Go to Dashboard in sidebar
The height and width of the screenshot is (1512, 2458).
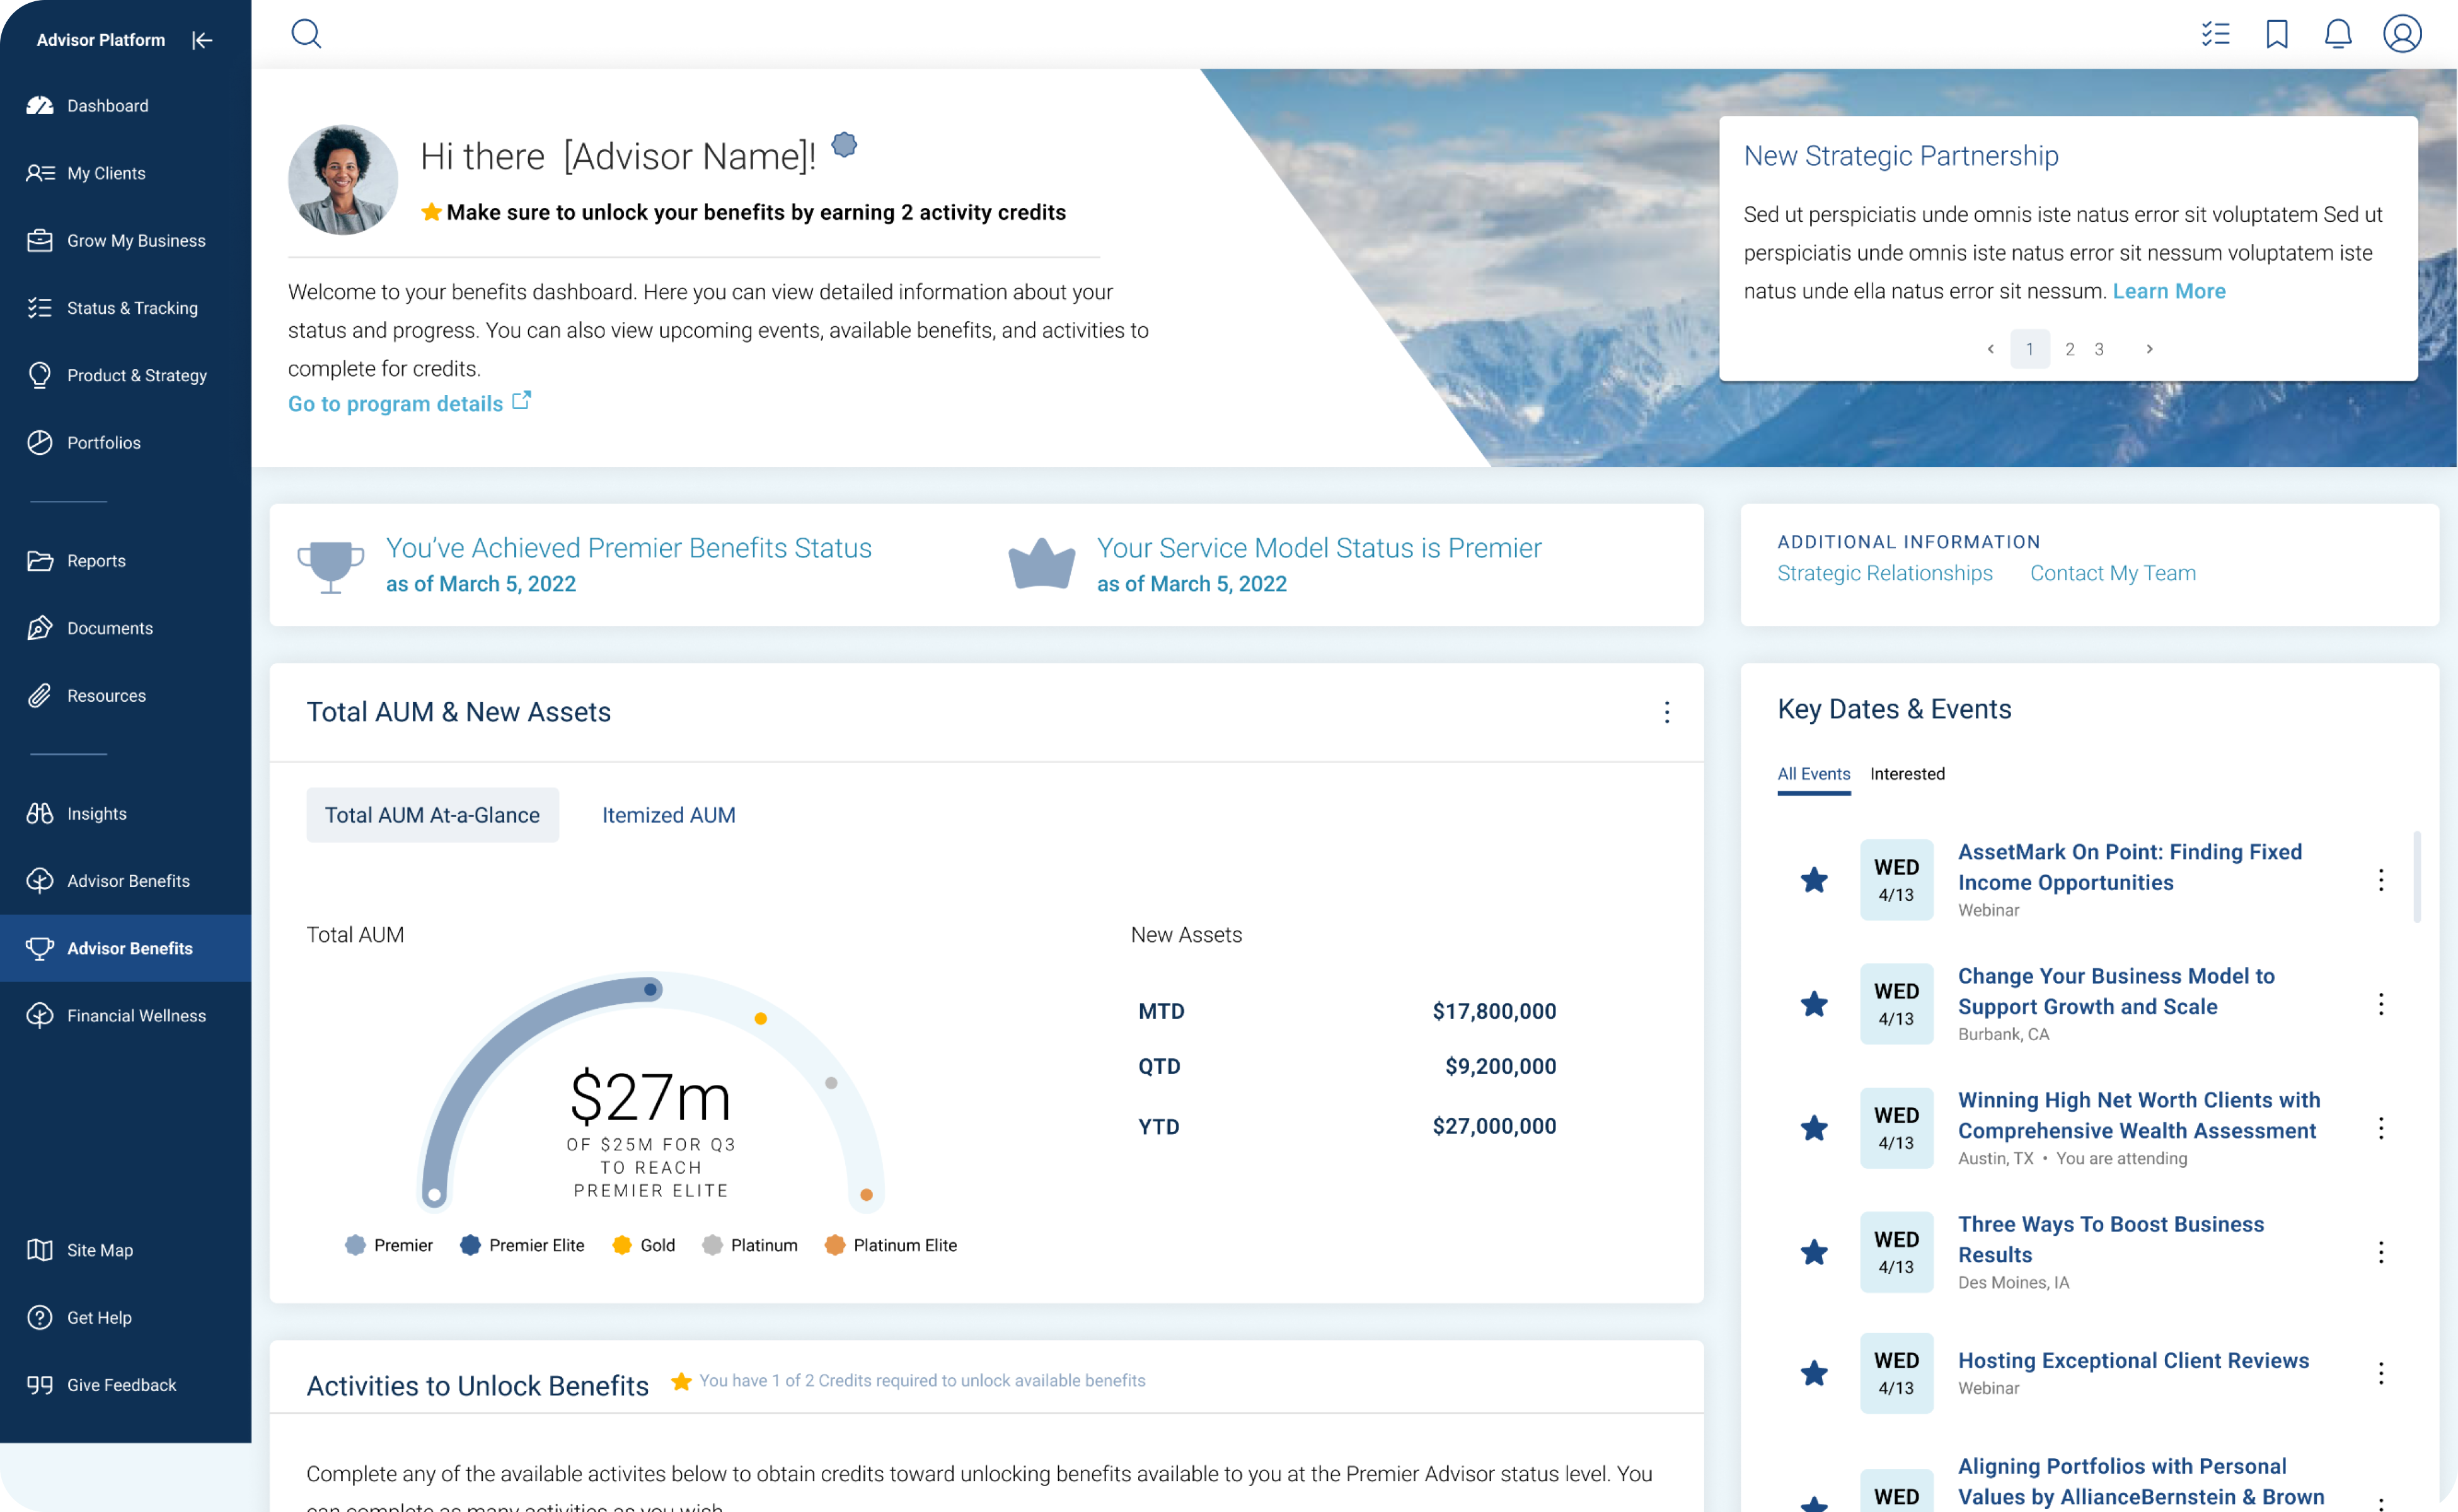pyautogui.click(x=125, y=106)
